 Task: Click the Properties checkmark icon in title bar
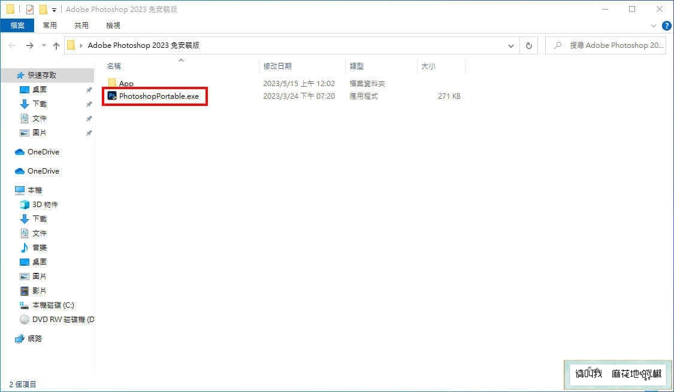pyautogui.click(x=30, y=9)
